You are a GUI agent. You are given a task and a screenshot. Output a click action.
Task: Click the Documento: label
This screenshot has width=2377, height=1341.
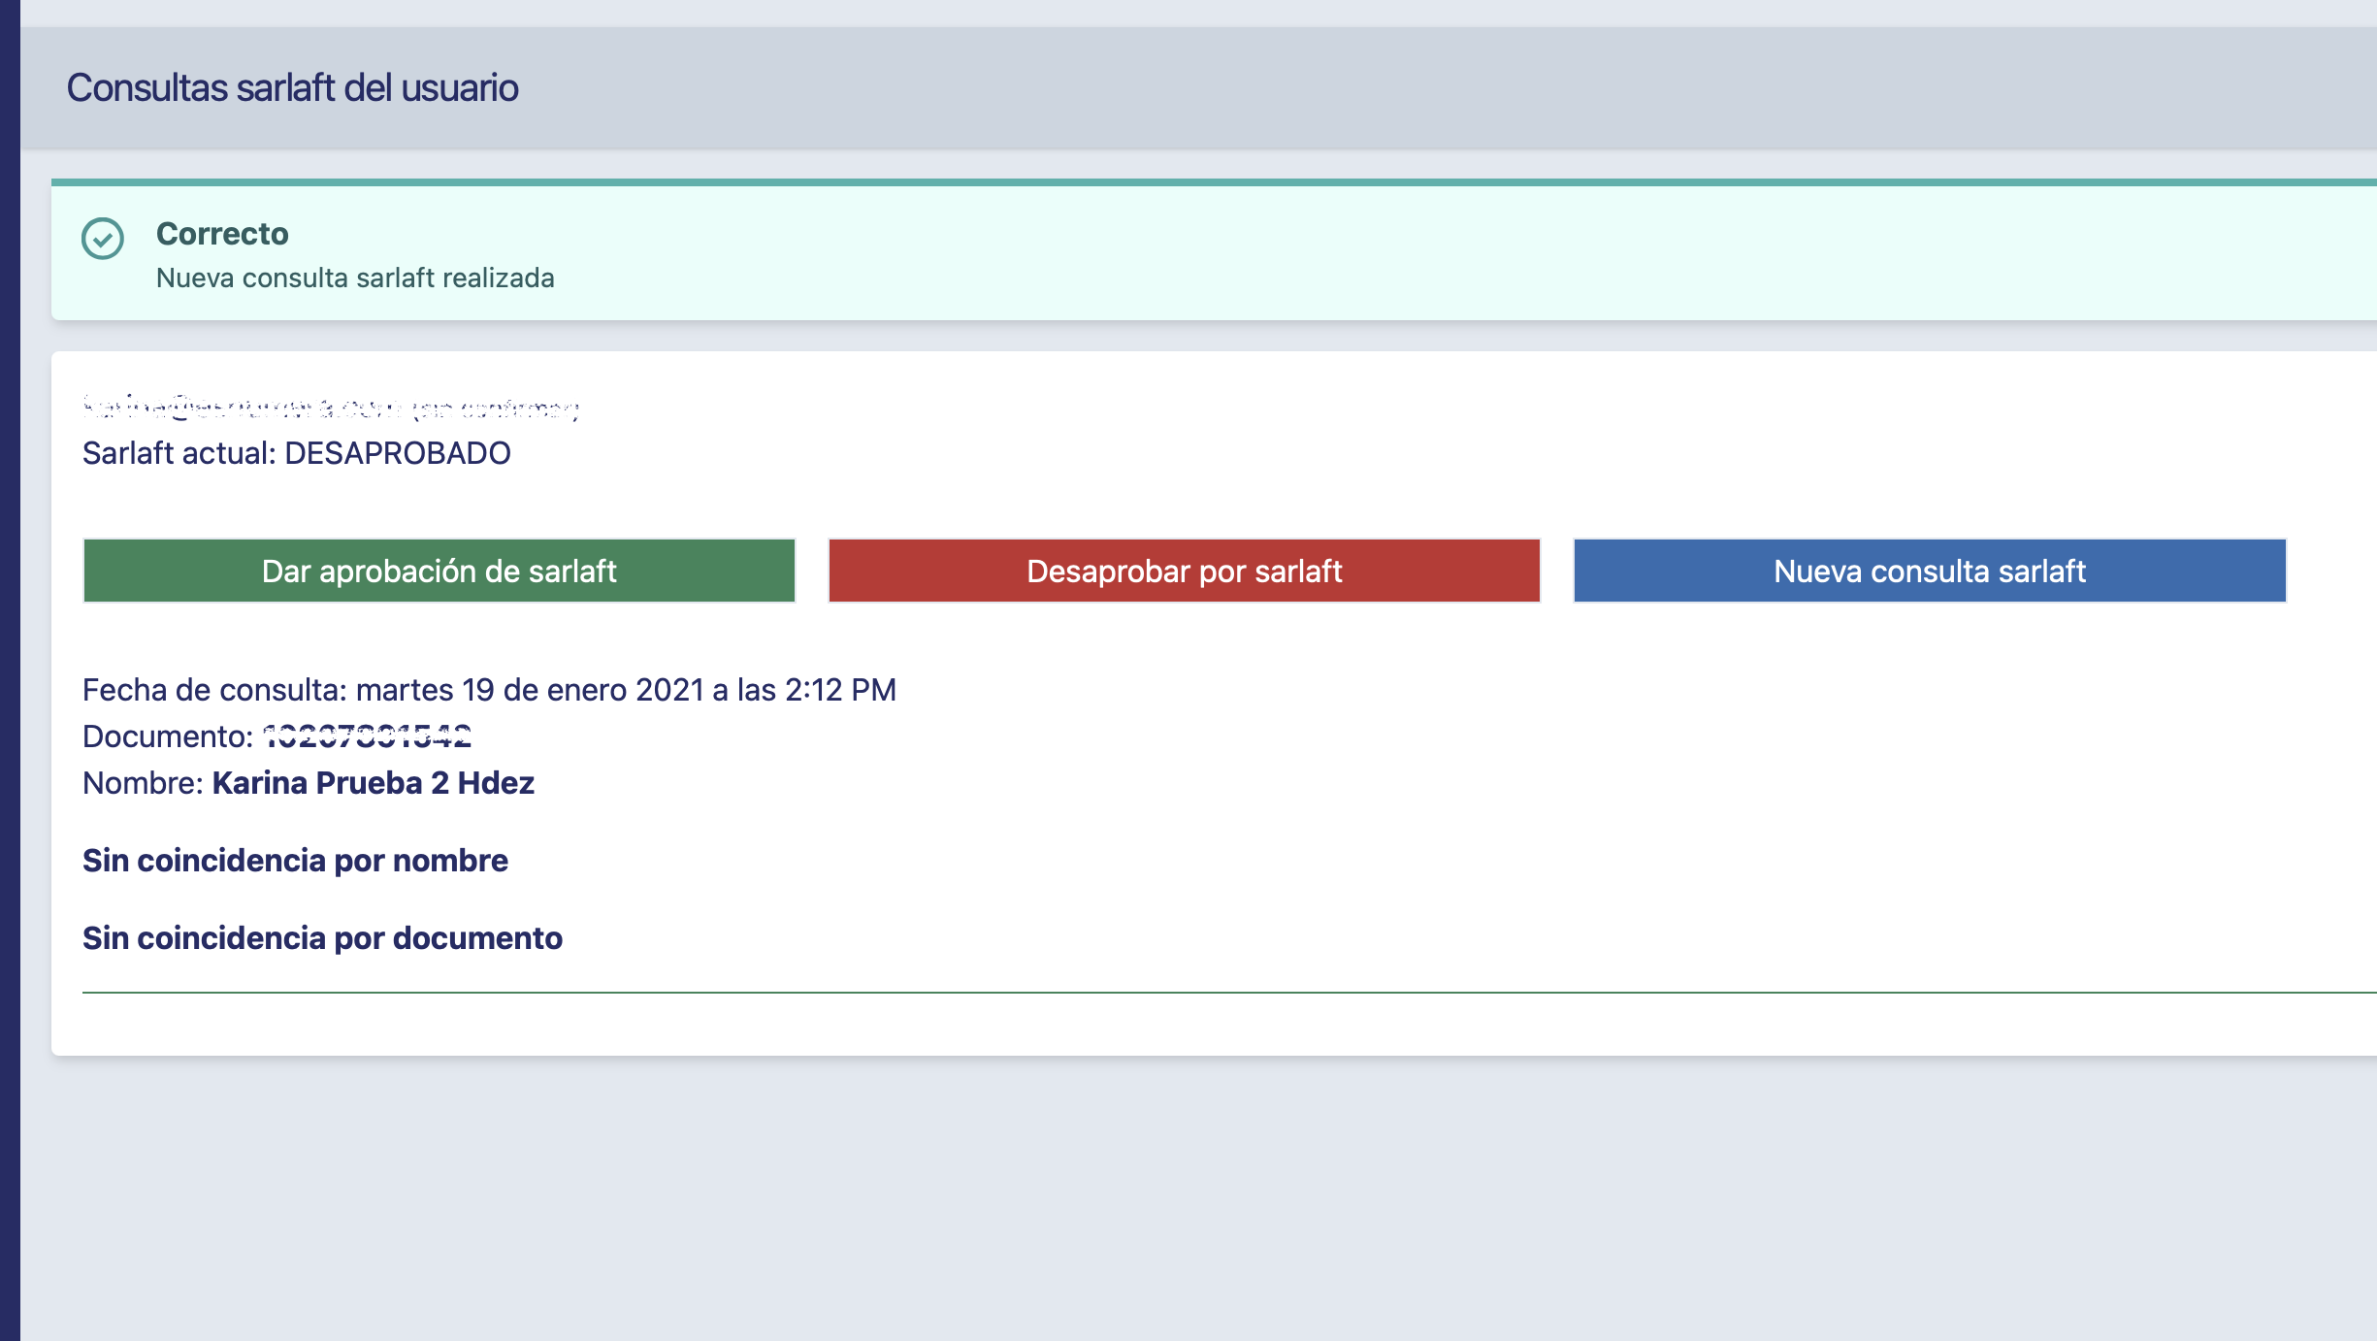168,736
